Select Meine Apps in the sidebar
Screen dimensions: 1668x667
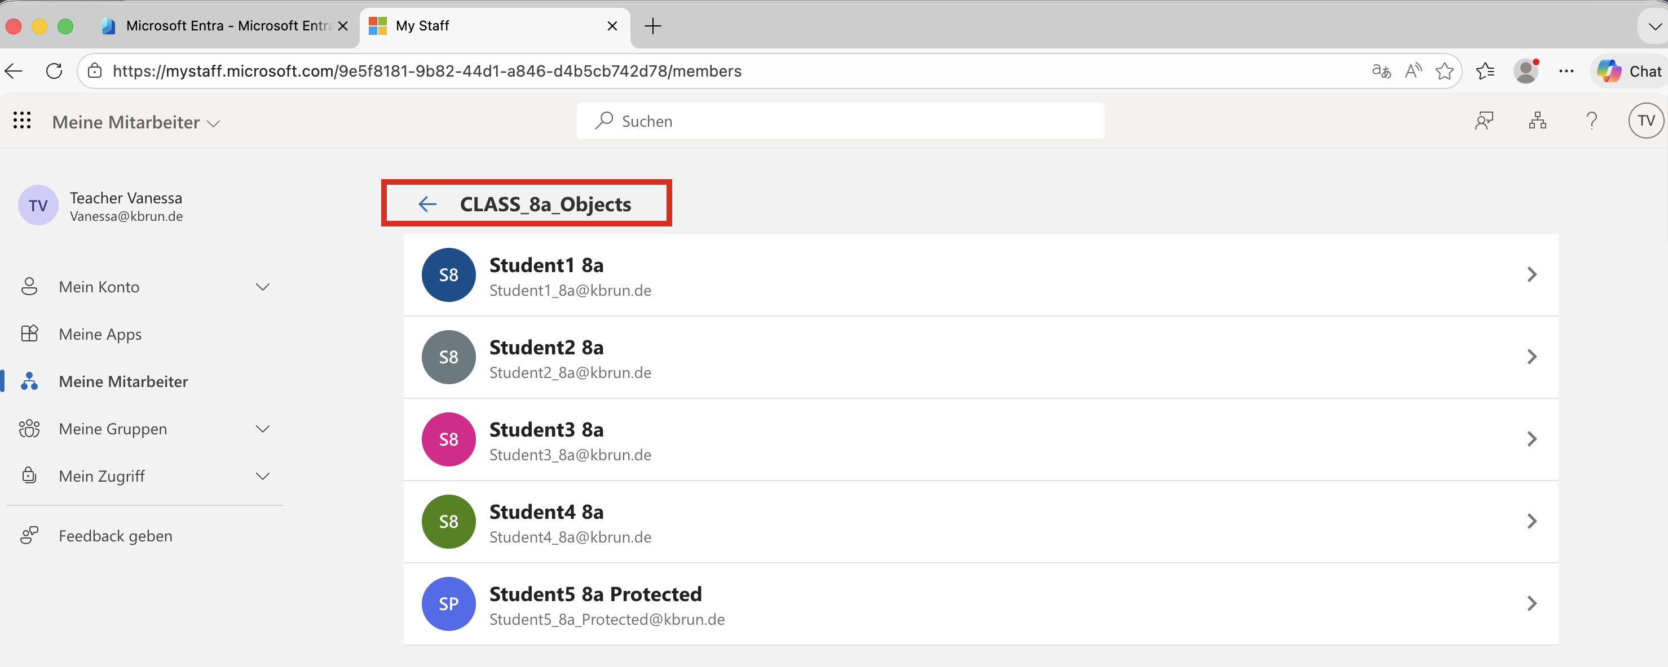pos(100,335)
